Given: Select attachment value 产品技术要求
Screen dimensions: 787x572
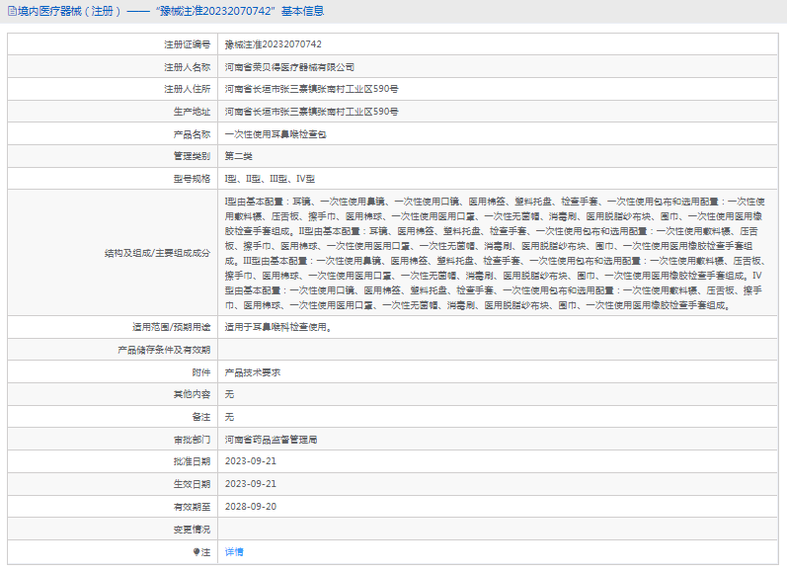Looking at the screenshot, I should [253, 372].
